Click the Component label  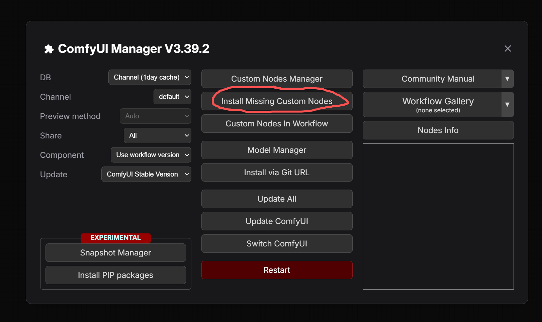[62, 155]
